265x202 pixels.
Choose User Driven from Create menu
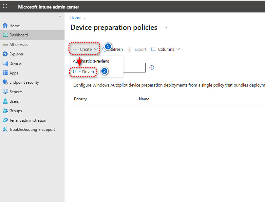(x=83, y=71)
